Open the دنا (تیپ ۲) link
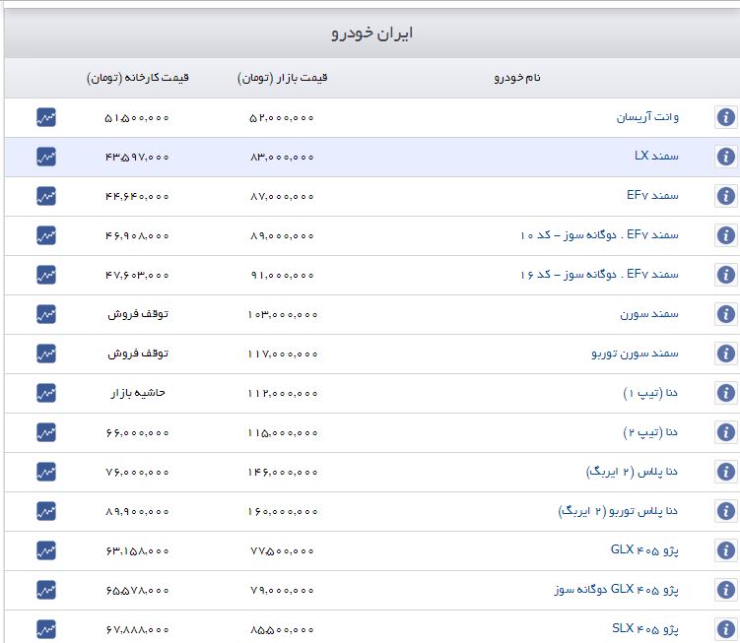Viewport: 740px width, 643px height. [x=650, y=431]
